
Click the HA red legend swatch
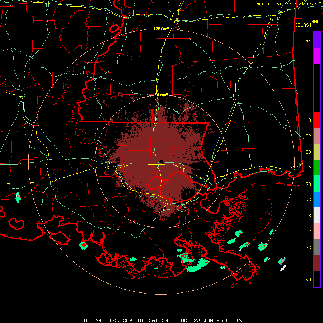(x=317, y=120)
